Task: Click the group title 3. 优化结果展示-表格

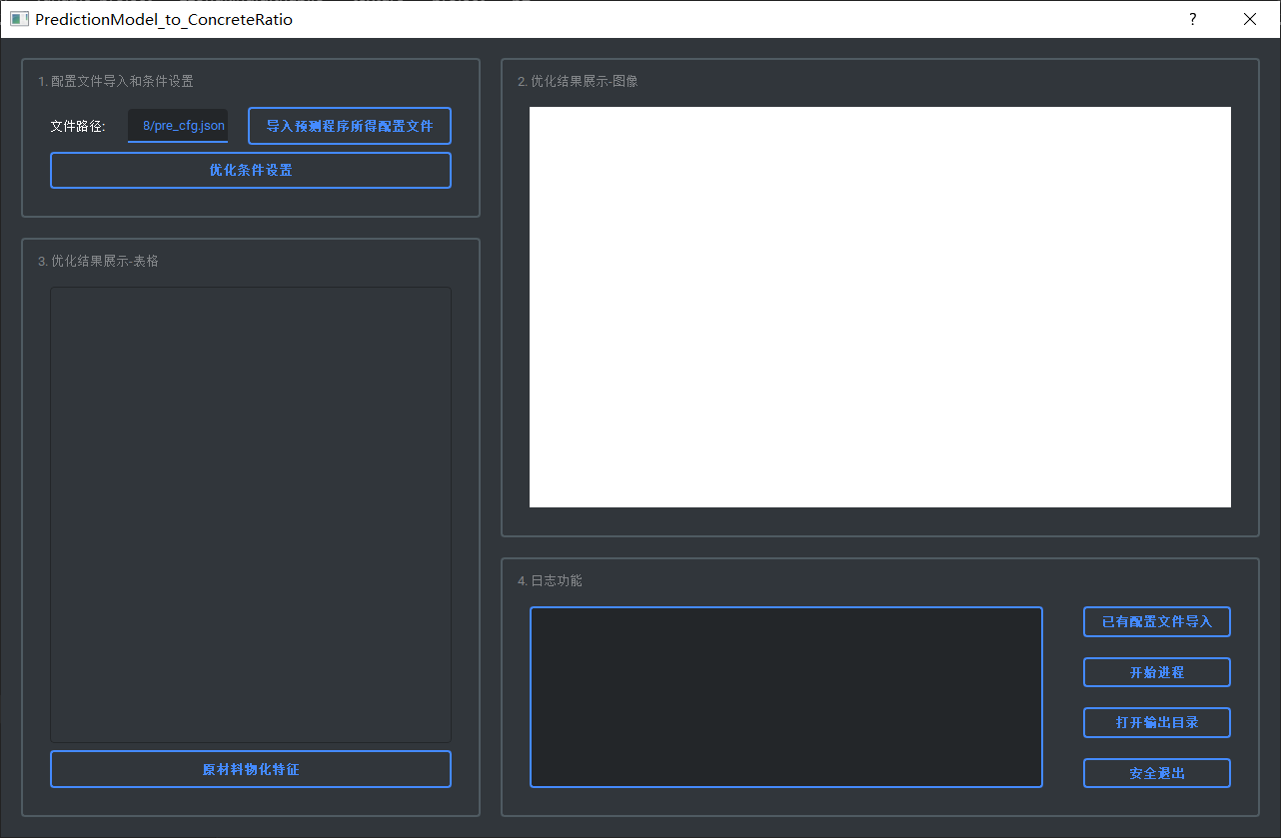Action: [98, 261]
